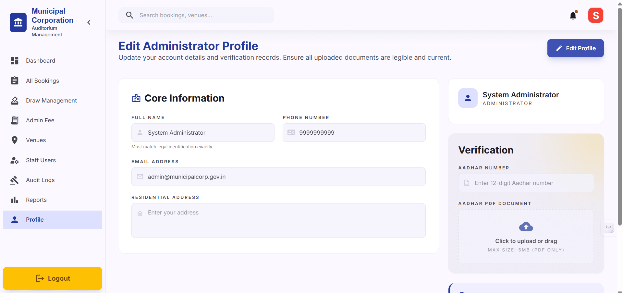This screenshot has width=623, height=293.
Task: Click the Venues location pin icon
Action: point(15,140)
